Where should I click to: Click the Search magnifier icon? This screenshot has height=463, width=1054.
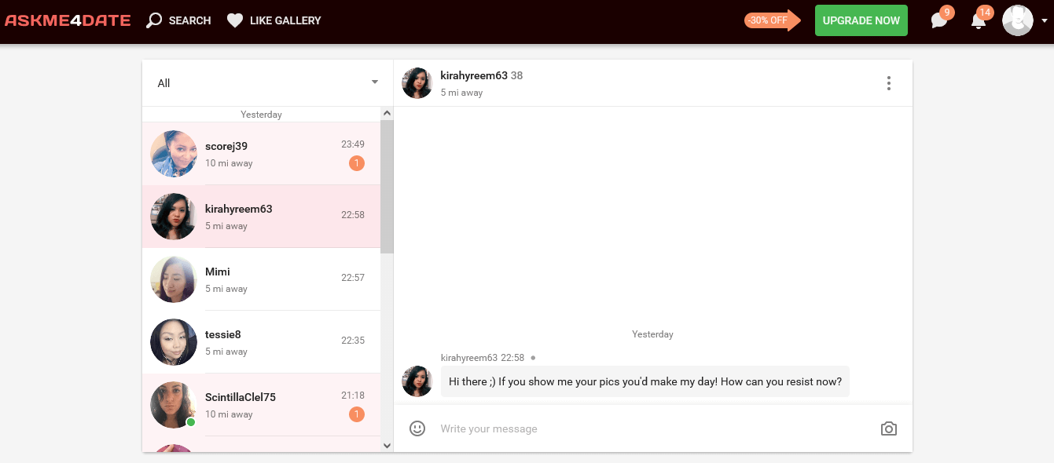tap(154, 20)
